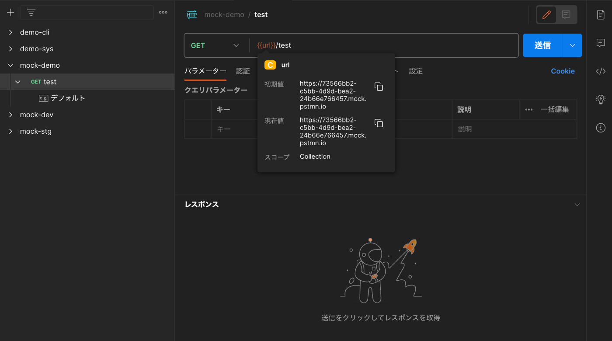Screen dimensions: 612x341
Task: Click the demo-cli collection name
Action: [35, 32]
